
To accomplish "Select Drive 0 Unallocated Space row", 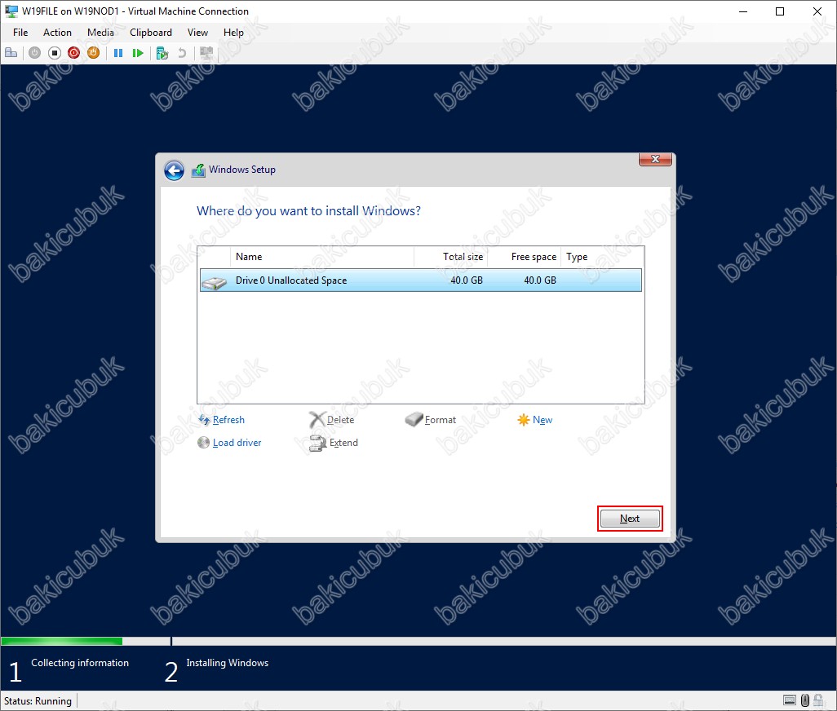I will point(421,280).
